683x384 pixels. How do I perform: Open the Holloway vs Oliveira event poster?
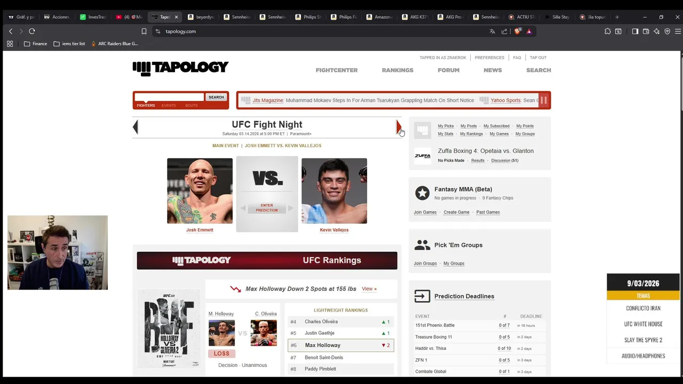pos(169,329)
